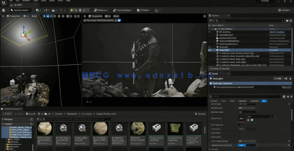Image resolution: width=294 pixels, height=151 pixels.
Task: Choose the Select objects cursor tool
Action: pos(44,16)
